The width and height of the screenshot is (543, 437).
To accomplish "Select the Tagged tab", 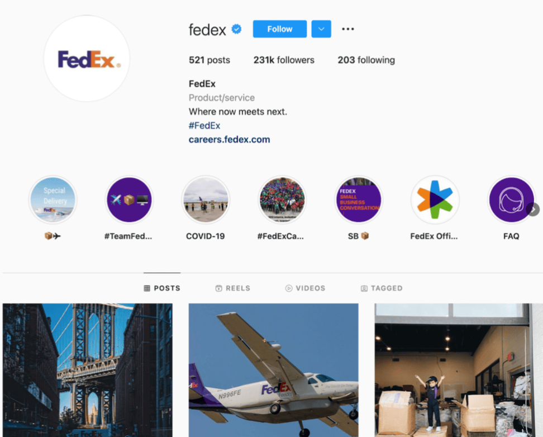I will pos(382,288).
